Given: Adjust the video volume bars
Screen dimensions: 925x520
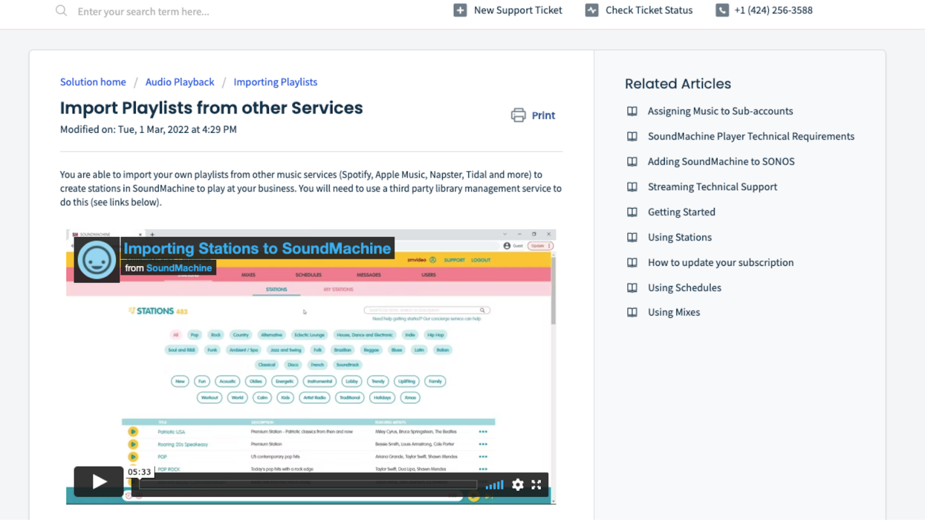Looking at the screenshot, I should click(494, 485).
